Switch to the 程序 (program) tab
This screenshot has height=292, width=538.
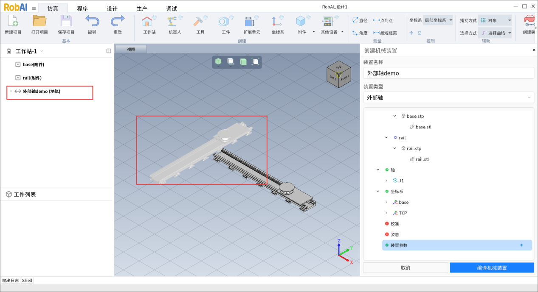[x=82, y=8]
